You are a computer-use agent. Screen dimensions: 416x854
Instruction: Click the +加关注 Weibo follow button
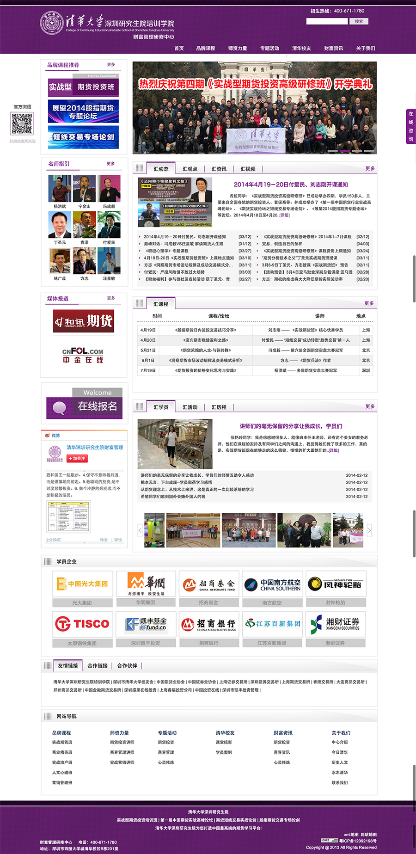coord(77,458)
